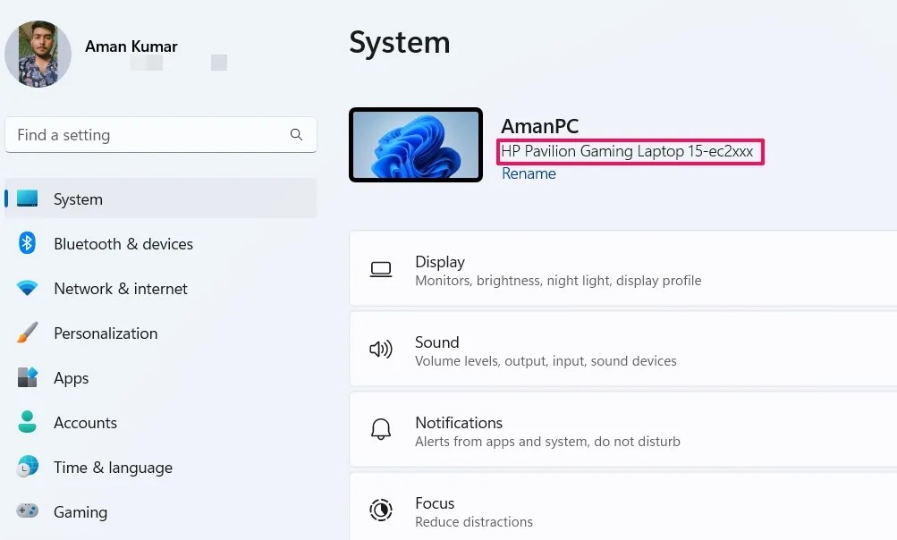897x540 pixels.
Task: Click the Sound speaker icon
Action: (x=380, y=349)
